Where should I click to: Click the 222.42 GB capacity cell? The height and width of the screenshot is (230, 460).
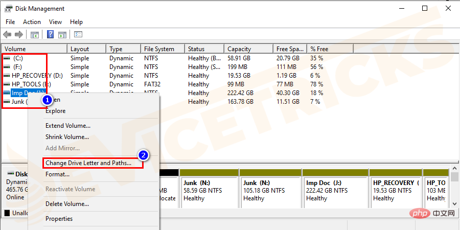coord(240,93)
